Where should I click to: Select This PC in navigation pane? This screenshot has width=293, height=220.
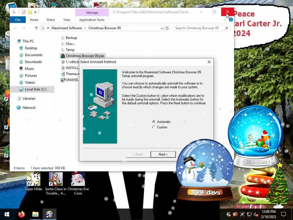pos(28,41)
